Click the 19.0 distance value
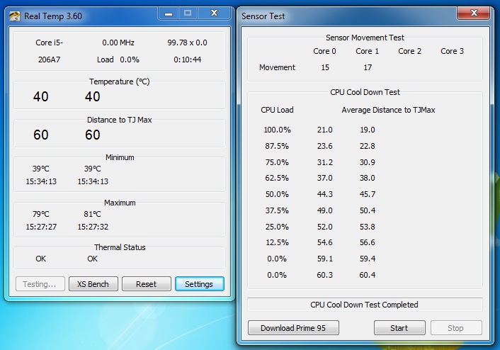Viewport: 500px width, 350px height. [368, 130]
